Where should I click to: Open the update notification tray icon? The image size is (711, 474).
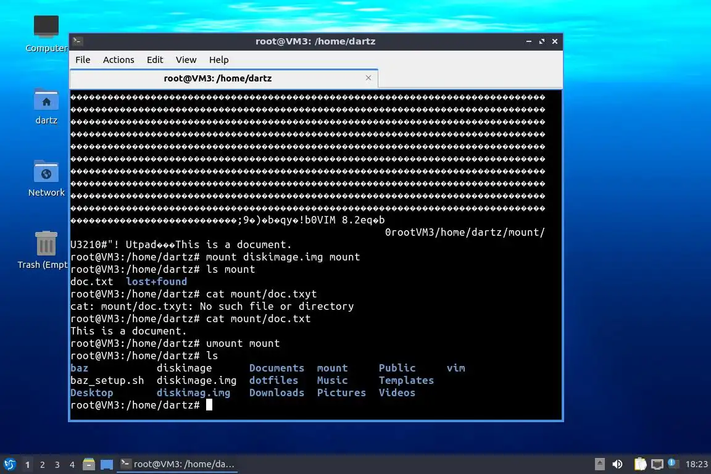tap(673, 463)
